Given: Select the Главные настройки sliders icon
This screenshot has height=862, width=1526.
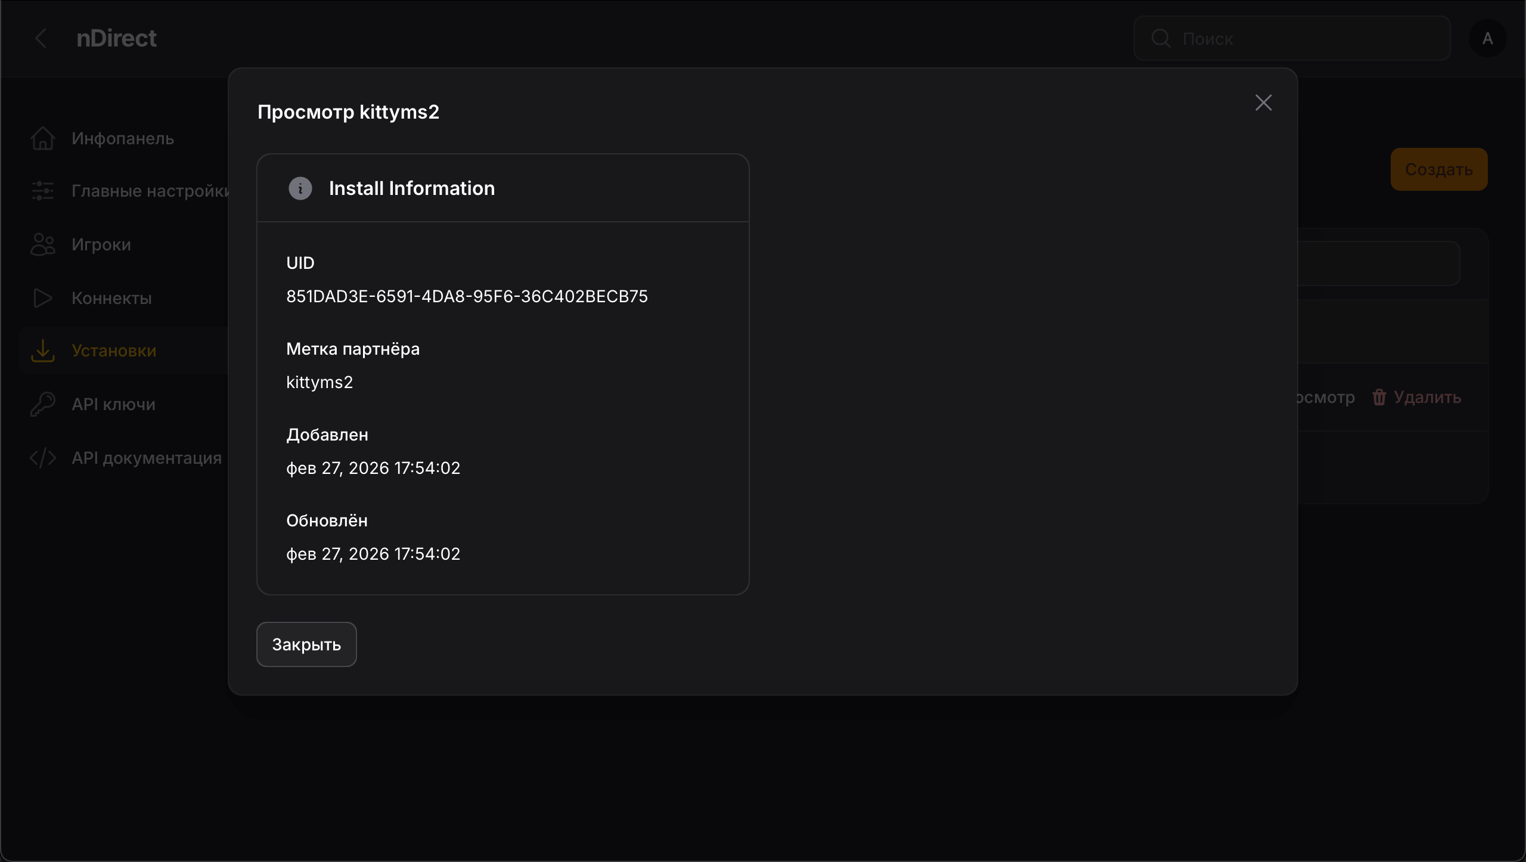Looking at the screenshot, I should pyautogui.click(x=42, y=191).
